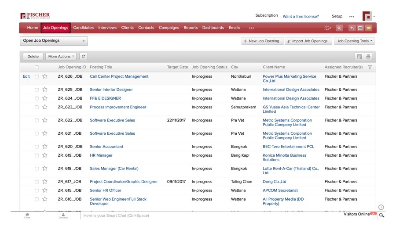Mark ZR_624_JOB as favorite with star
This screenshot has width=396, height=230.
click(45, 98)
